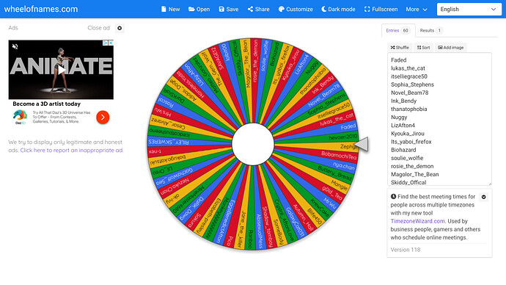Click the wheel's white center to spin

click(x=253, y=144)
